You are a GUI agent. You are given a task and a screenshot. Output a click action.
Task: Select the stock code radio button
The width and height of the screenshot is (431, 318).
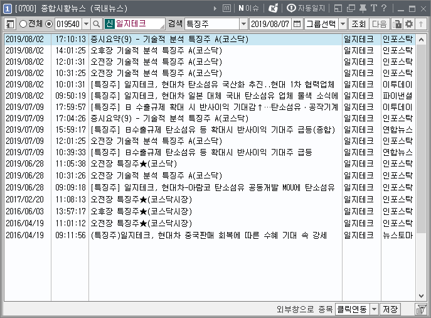coord(49,24)
